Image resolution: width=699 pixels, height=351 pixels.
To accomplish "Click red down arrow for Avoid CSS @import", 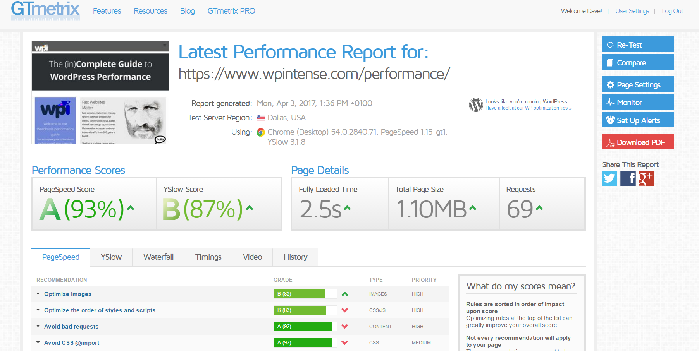I will [x=345, y=343].
